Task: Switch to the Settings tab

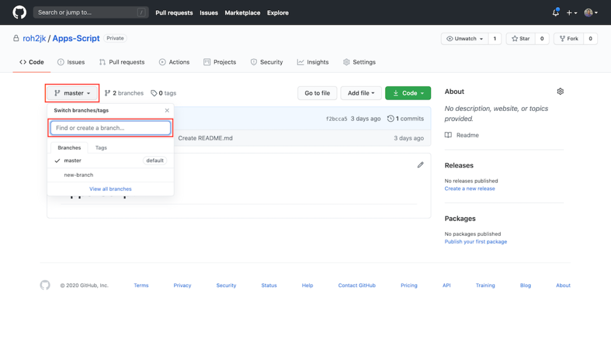Action: click(359, 62)
